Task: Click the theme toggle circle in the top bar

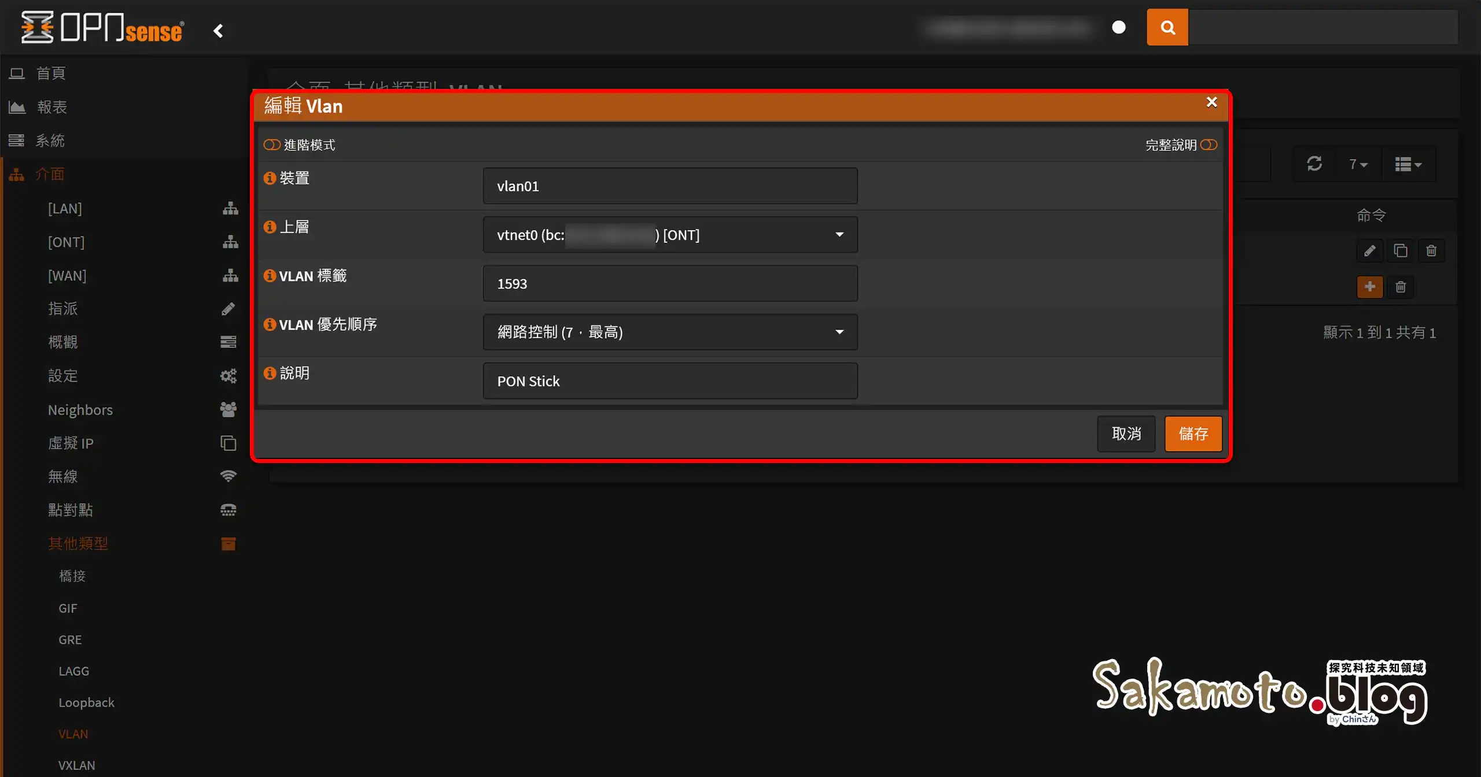Action: 1119,27
